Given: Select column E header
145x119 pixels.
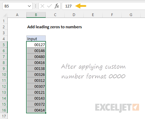Looking at the screenshot, I should click(93, 15).
